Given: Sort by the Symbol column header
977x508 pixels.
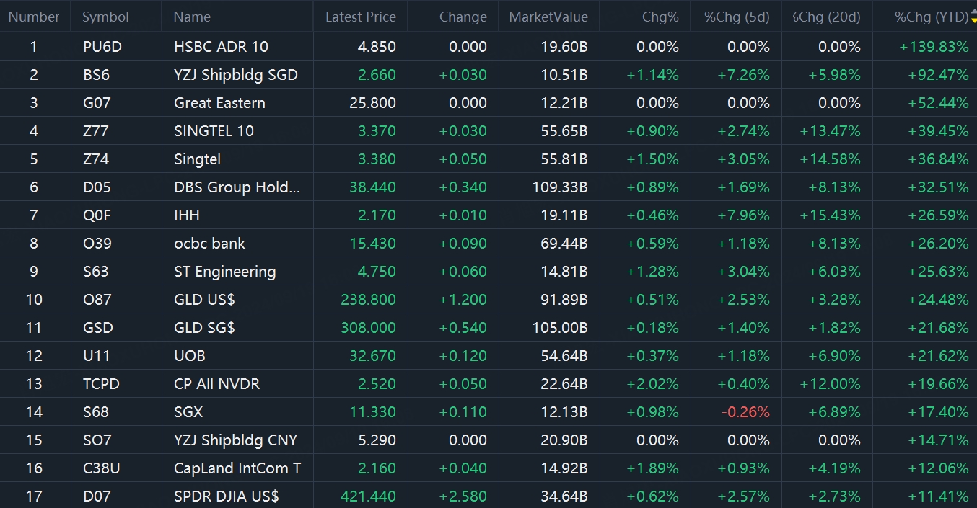Looking at the screenshot, I should (x=105, y=17).
